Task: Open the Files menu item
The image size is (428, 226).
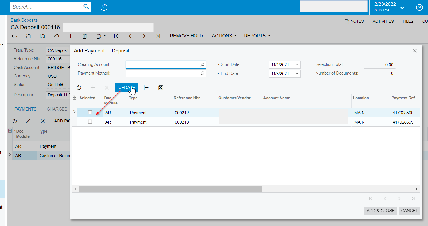Action: (x=408, y=21)
